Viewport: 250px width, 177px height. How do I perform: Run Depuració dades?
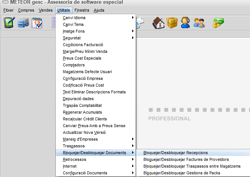96,99
